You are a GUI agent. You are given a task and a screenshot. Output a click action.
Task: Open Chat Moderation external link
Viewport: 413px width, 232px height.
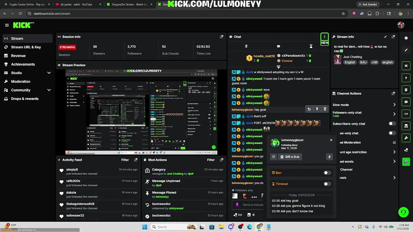click(x=394, y=142)
